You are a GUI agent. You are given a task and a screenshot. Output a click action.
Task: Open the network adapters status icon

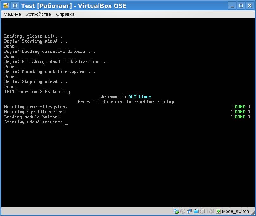[x=189, y=211]
